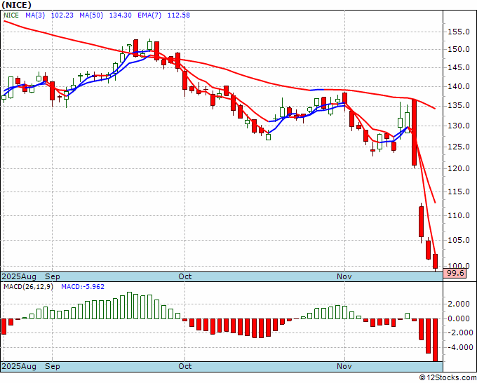Click the EMA(7) legend label

149,15
